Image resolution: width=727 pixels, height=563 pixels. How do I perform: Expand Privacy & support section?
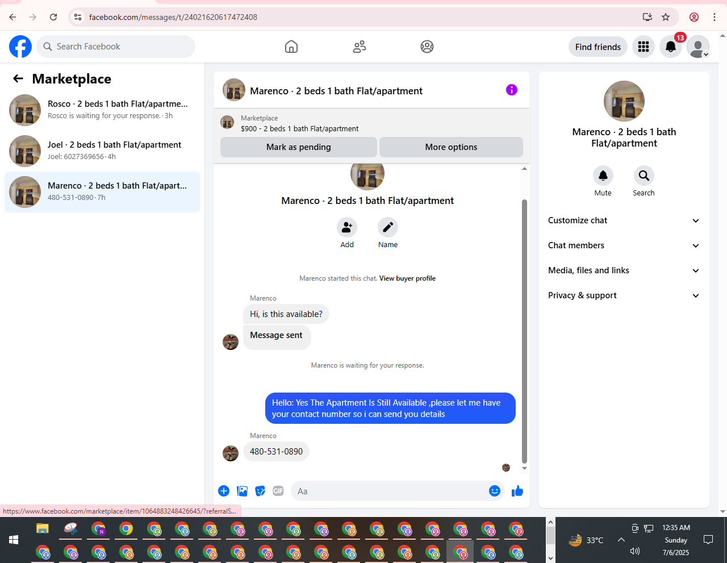624,295
